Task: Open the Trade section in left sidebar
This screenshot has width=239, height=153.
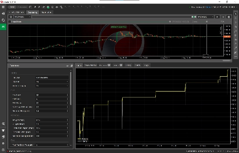Action: click(x=3, y=14)
